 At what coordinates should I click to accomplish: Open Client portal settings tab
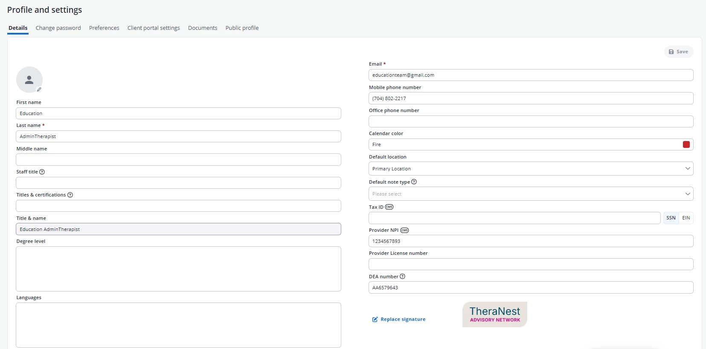(154, 28)
